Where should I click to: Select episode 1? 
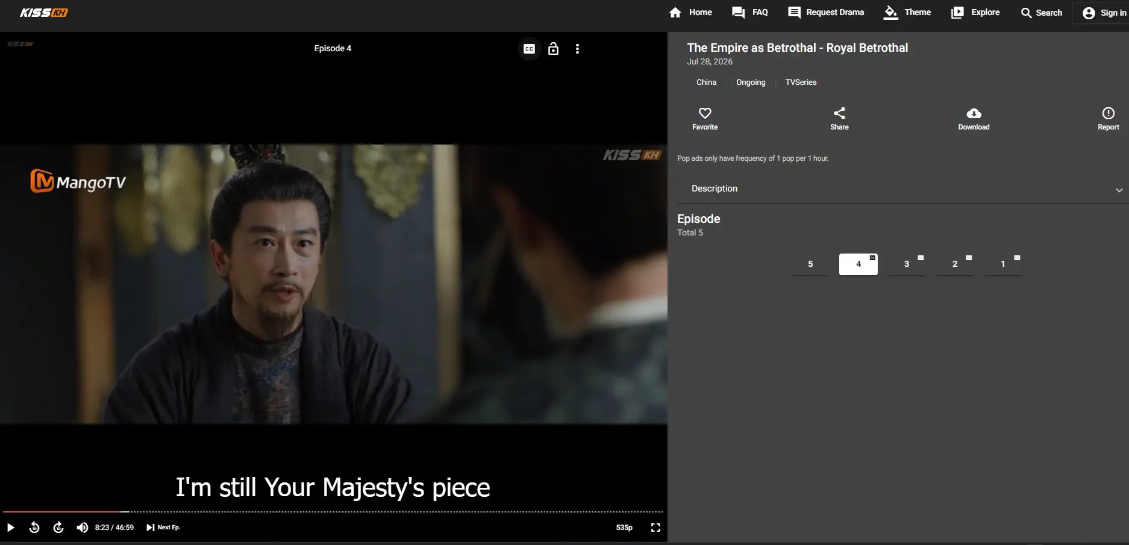1003,264
